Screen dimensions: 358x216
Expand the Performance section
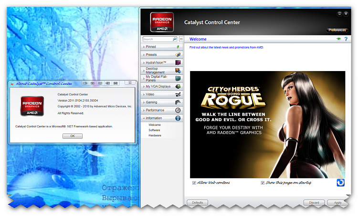pyautogui.click(x=162, y=110)
